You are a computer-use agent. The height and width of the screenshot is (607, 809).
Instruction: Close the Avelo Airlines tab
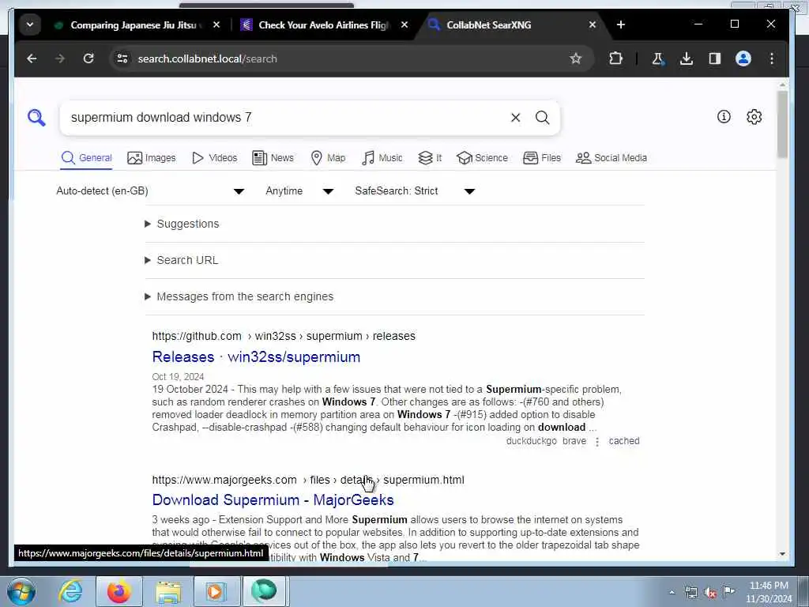tap(404, 25)
